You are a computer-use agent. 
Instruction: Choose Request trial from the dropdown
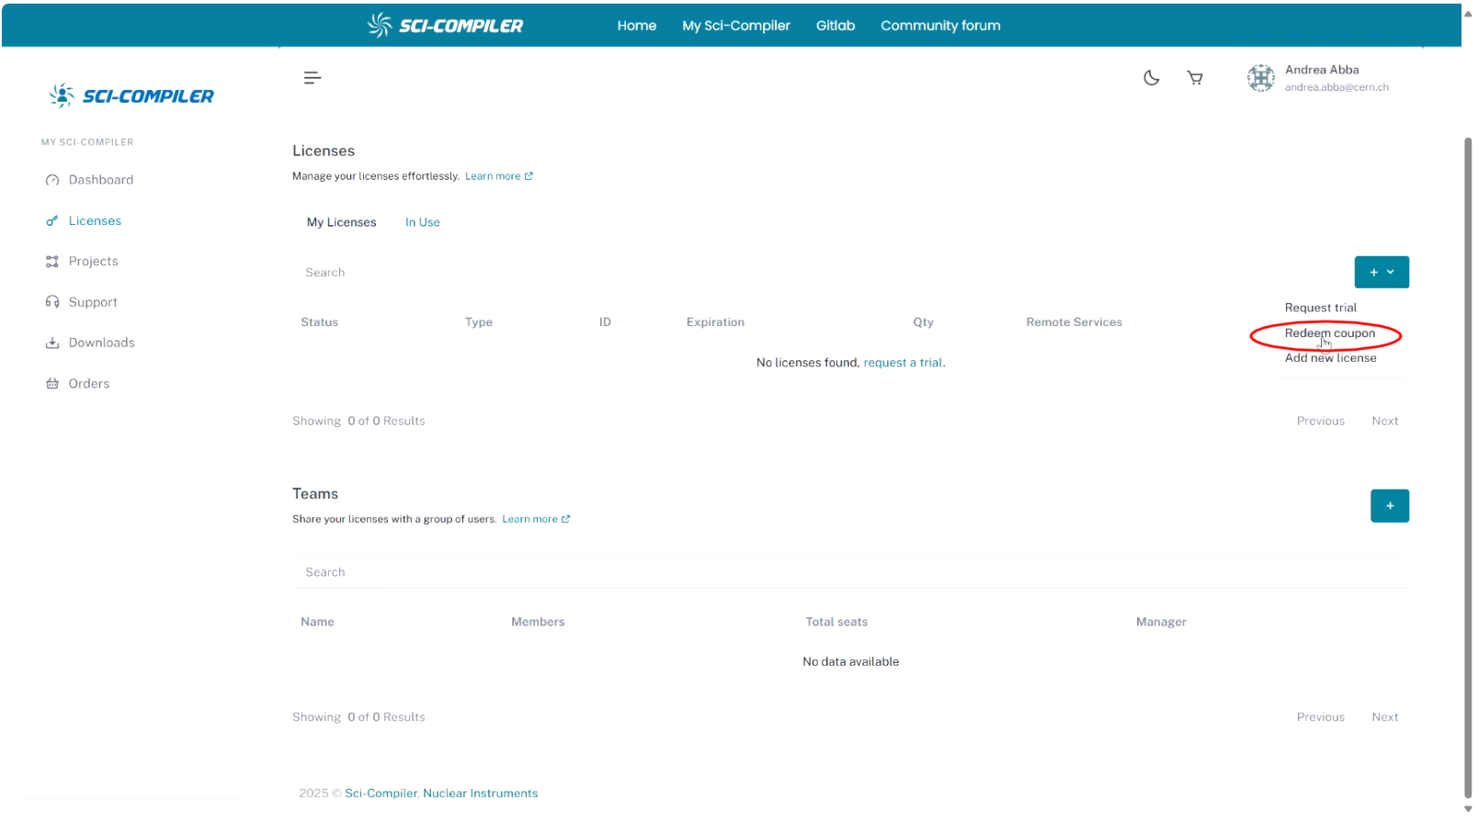[x=1321, y=308]
